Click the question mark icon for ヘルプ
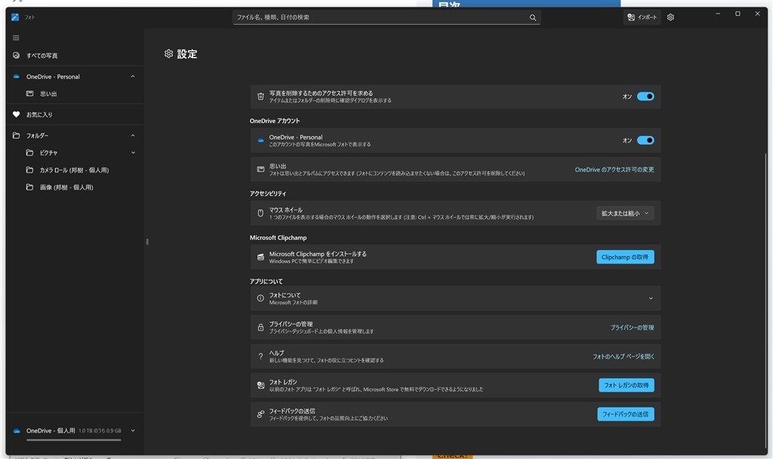 [x=260, y=356]
